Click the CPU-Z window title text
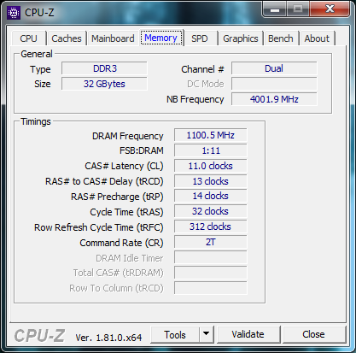 [x=39, y=13]
